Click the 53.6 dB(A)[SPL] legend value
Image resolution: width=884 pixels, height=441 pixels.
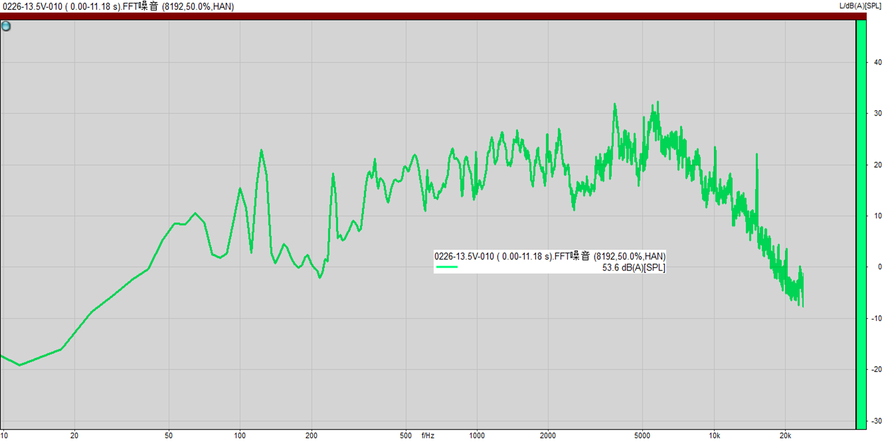[633, 267]
